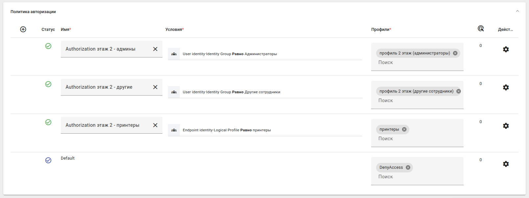Clear name field Authorization этаж 2 - другие
Viewport: 529px width, 198px height.
[155, 87]
